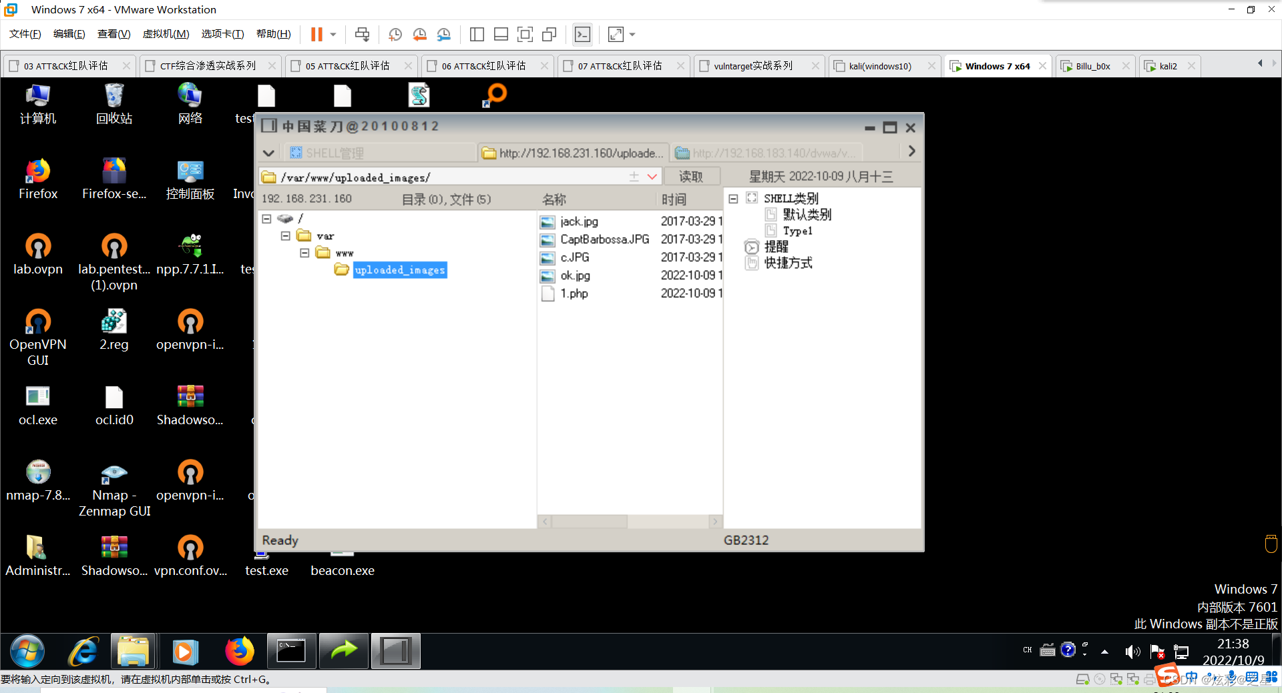Select the file jack.jpg

579,221
